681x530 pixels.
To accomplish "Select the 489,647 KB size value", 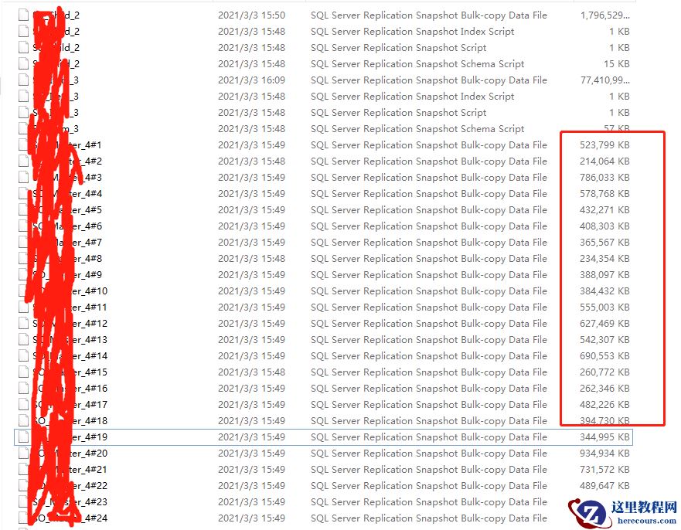I will 604,486.
